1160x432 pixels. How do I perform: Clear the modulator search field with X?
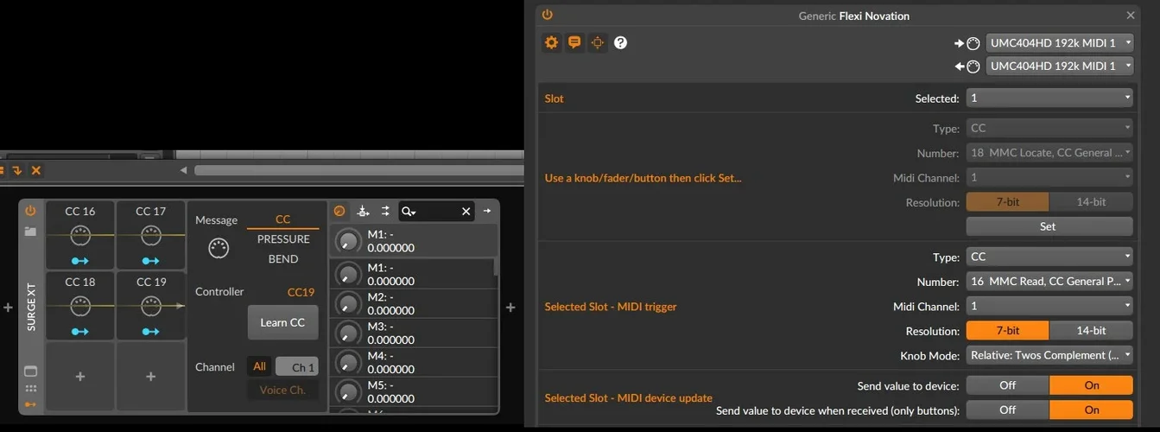click(x=466, y=211)
